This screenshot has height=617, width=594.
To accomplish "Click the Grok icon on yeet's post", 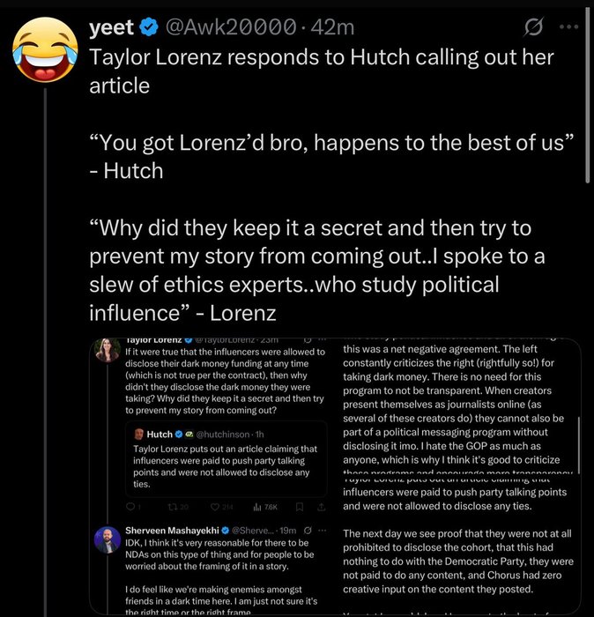I will (x=532, y=29).
